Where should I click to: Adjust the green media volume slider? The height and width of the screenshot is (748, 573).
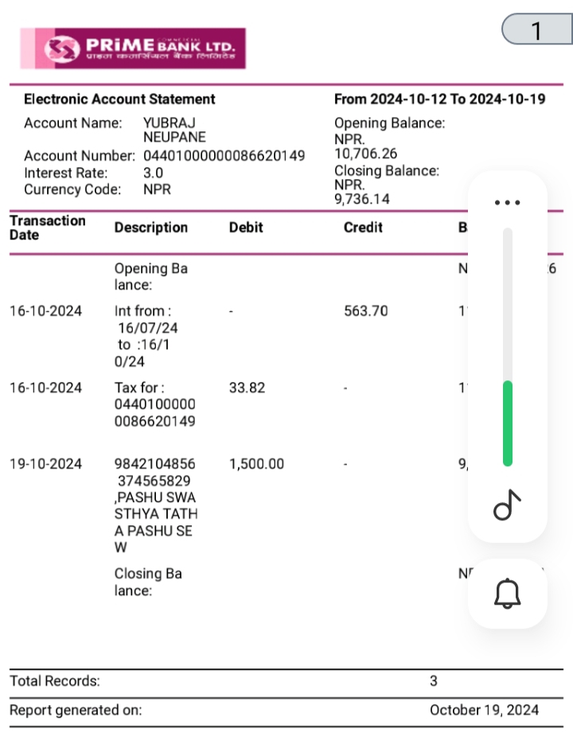click(508, 347)
